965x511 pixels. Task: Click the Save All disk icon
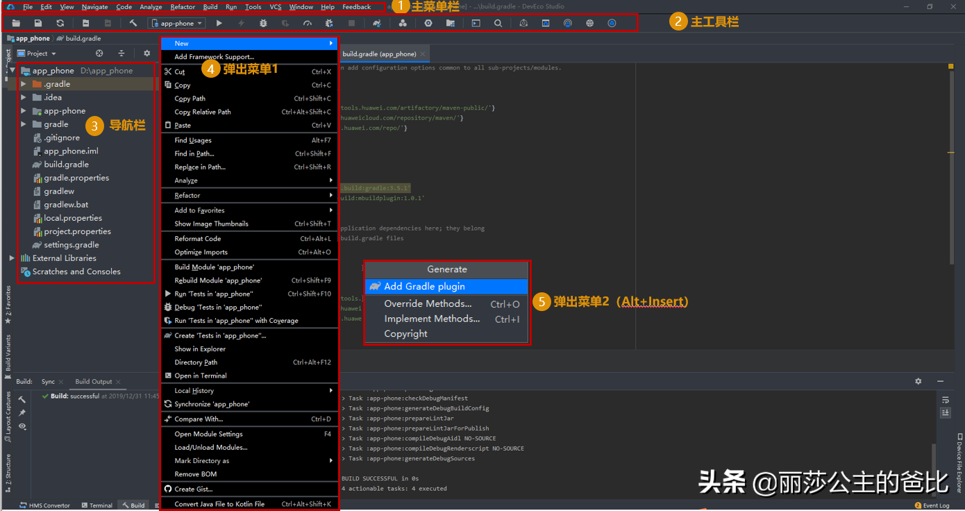pos(38,23)
